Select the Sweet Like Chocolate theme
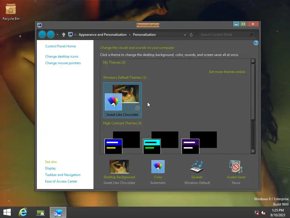Image resolution: width=290 pixels, height=218 pixels. coord(122,100)
